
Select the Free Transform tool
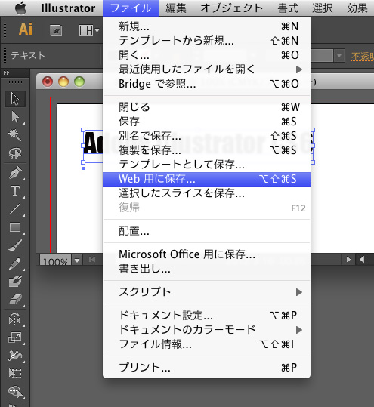coord(15,373)
